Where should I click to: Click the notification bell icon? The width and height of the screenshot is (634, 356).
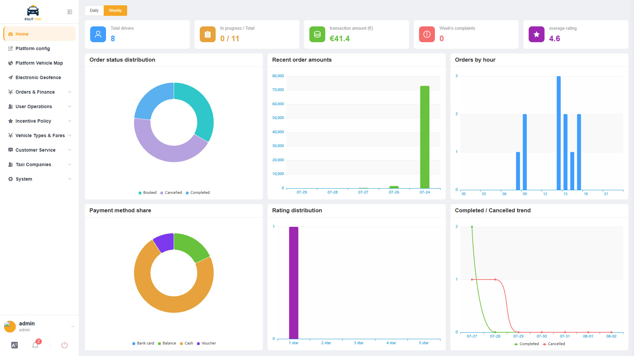[35, 345]
